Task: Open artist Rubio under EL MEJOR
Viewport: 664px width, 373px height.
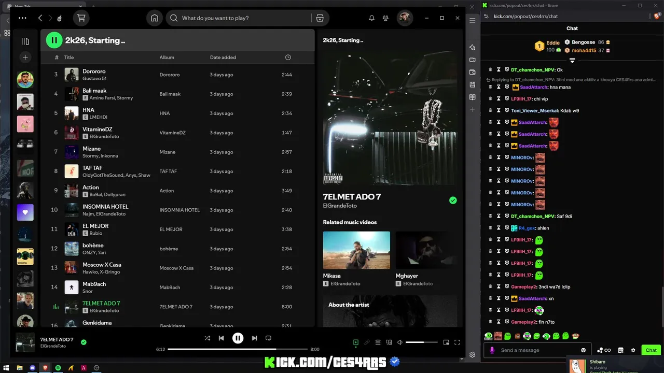Action: pos(96,234)
